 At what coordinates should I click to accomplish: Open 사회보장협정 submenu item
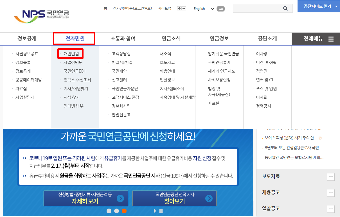coord(219,80)
